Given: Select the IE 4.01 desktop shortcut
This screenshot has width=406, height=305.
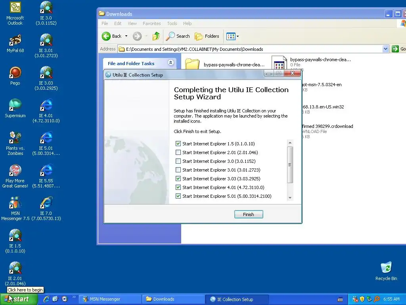Looking at the screenshot, I should point(46,111).
